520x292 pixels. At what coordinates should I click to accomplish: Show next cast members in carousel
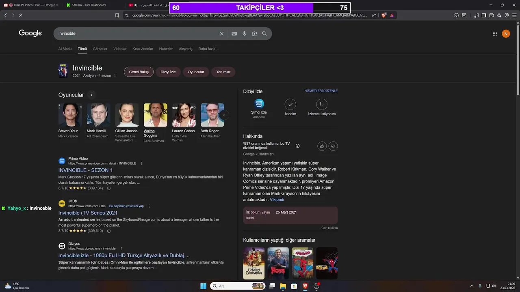tap(223, 115)
